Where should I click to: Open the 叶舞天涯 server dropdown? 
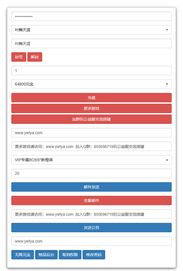91,30
